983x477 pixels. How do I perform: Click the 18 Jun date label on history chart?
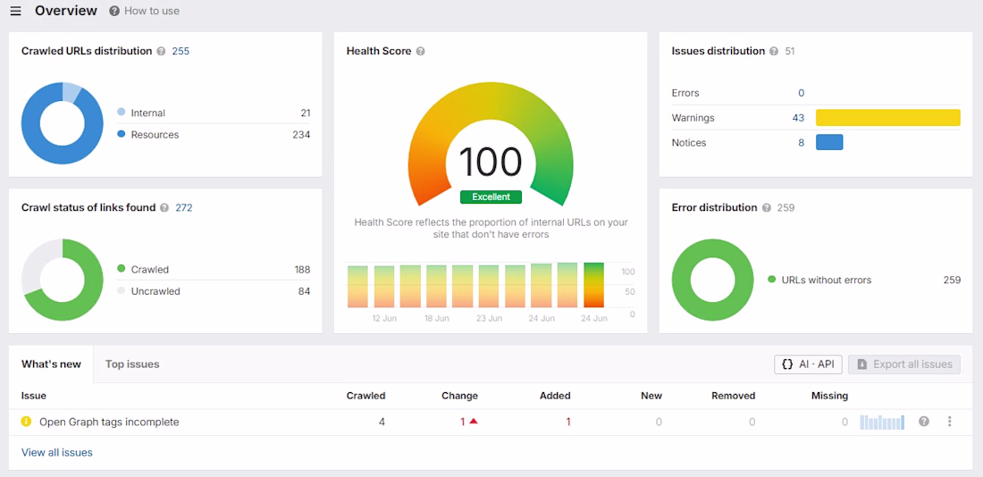coord(436,318)
